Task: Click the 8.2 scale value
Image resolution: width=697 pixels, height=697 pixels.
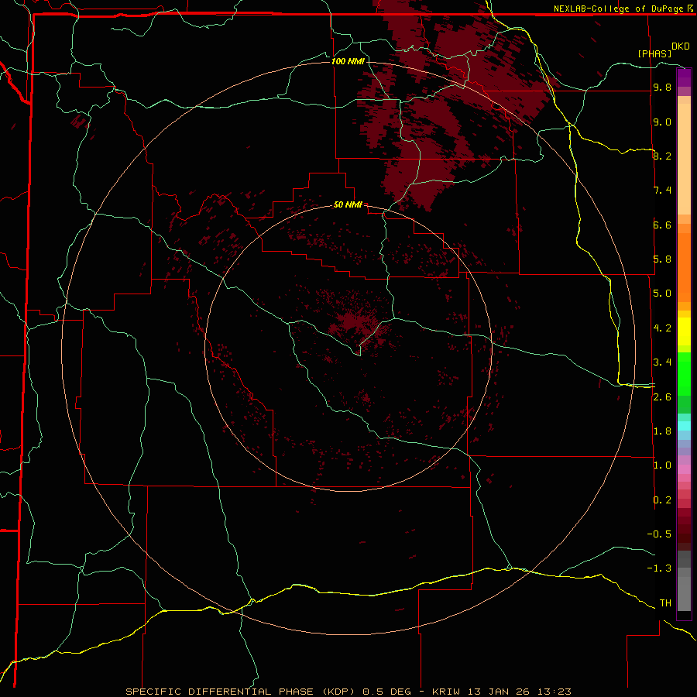Action: coord(662,156)
